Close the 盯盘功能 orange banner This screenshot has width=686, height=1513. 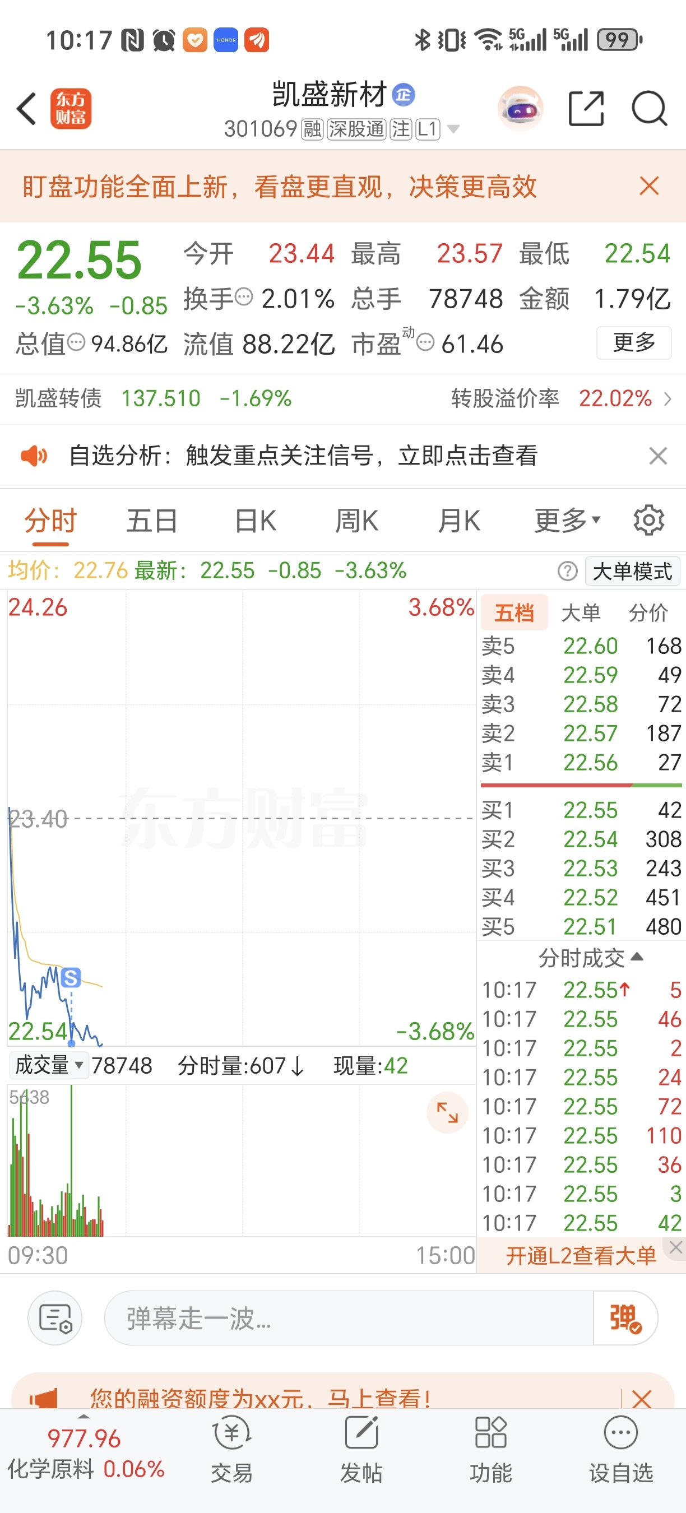pos(649,186)
